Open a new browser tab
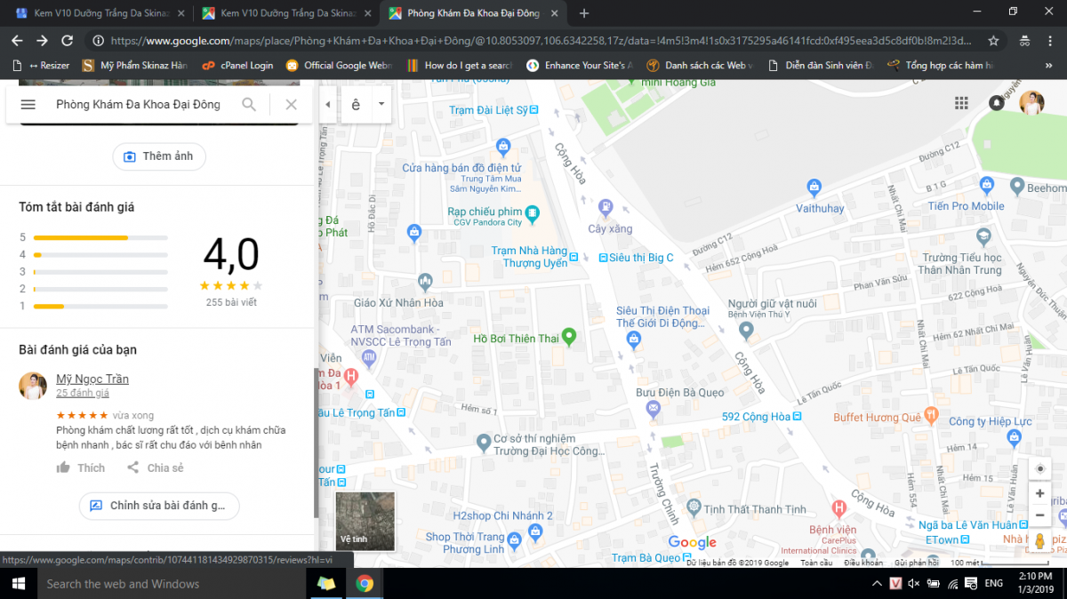The image size is (1067, 599). pyautogui.click(x=584, y=13)
